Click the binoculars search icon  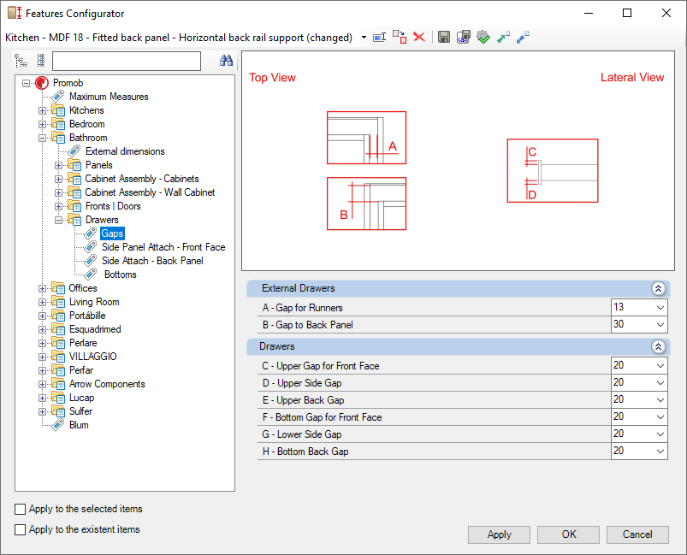pos(226,61)
